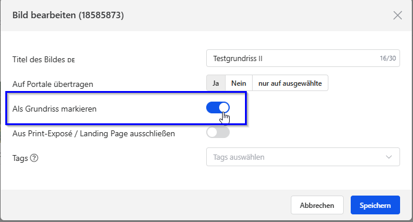The width and height of the screenshot is (413, 222).
Task: Disable the Als Grundriss markieren switch
Action: pos(218,107)
